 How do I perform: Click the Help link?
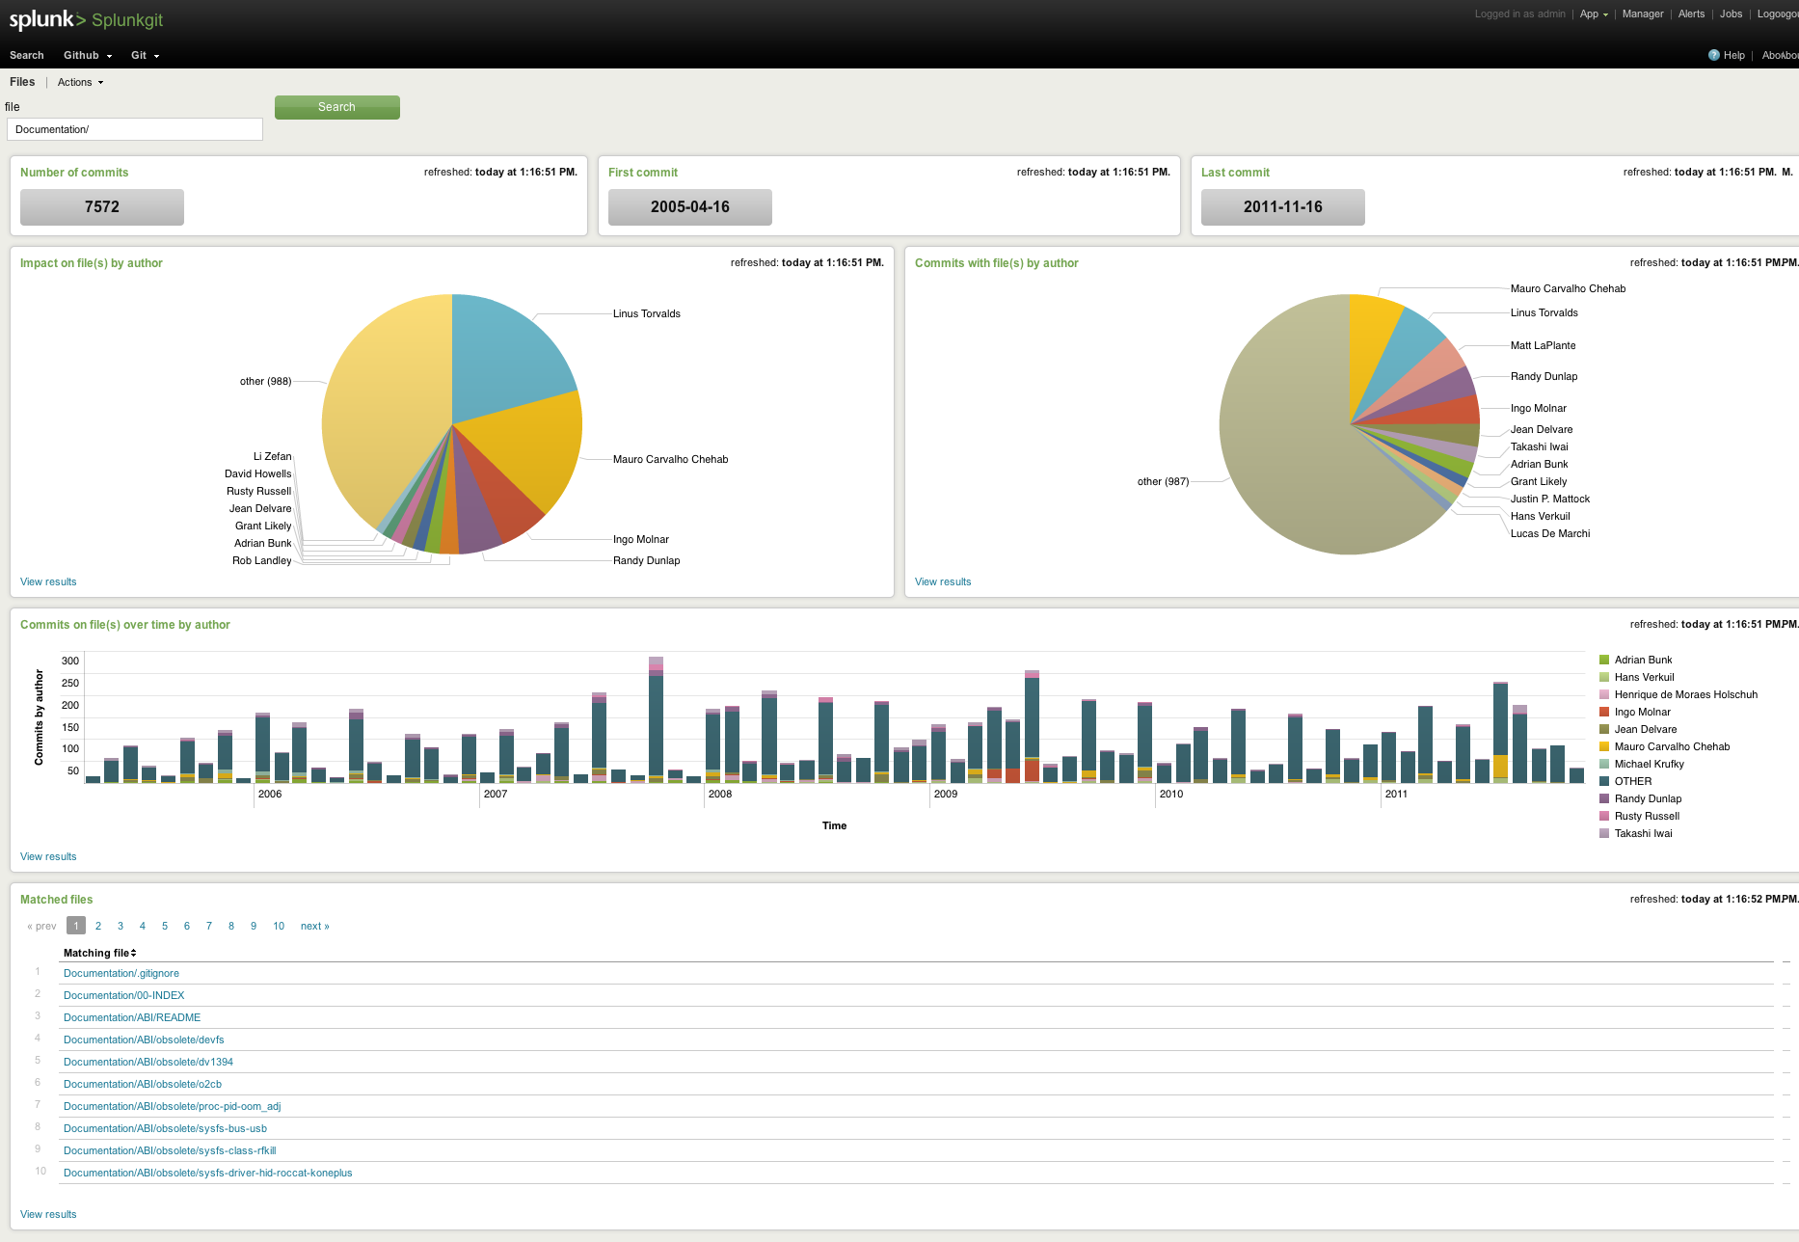click(1733, 55)
